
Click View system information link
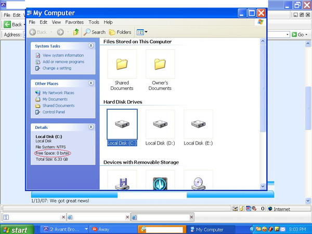coord(63,55)
